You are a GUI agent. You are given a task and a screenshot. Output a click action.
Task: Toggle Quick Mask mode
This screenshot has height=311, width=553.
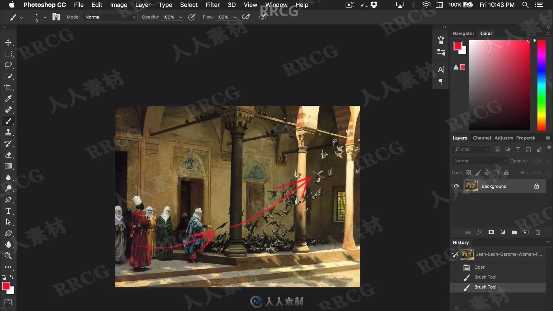8,302
